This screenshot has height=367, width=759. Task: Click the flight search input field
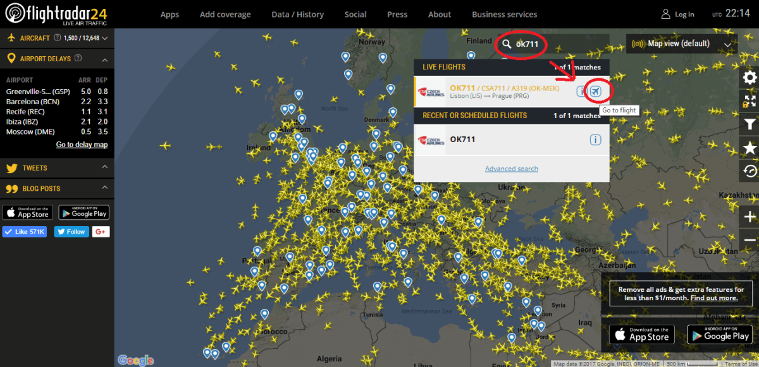pos(557,44)
